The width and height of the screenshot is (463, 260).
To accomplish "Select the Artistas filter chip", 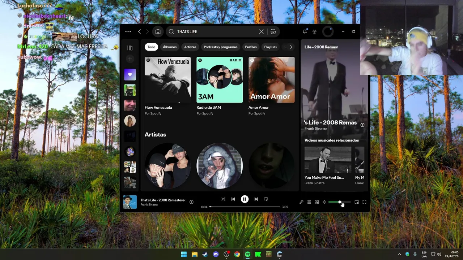I will (190, 47).
